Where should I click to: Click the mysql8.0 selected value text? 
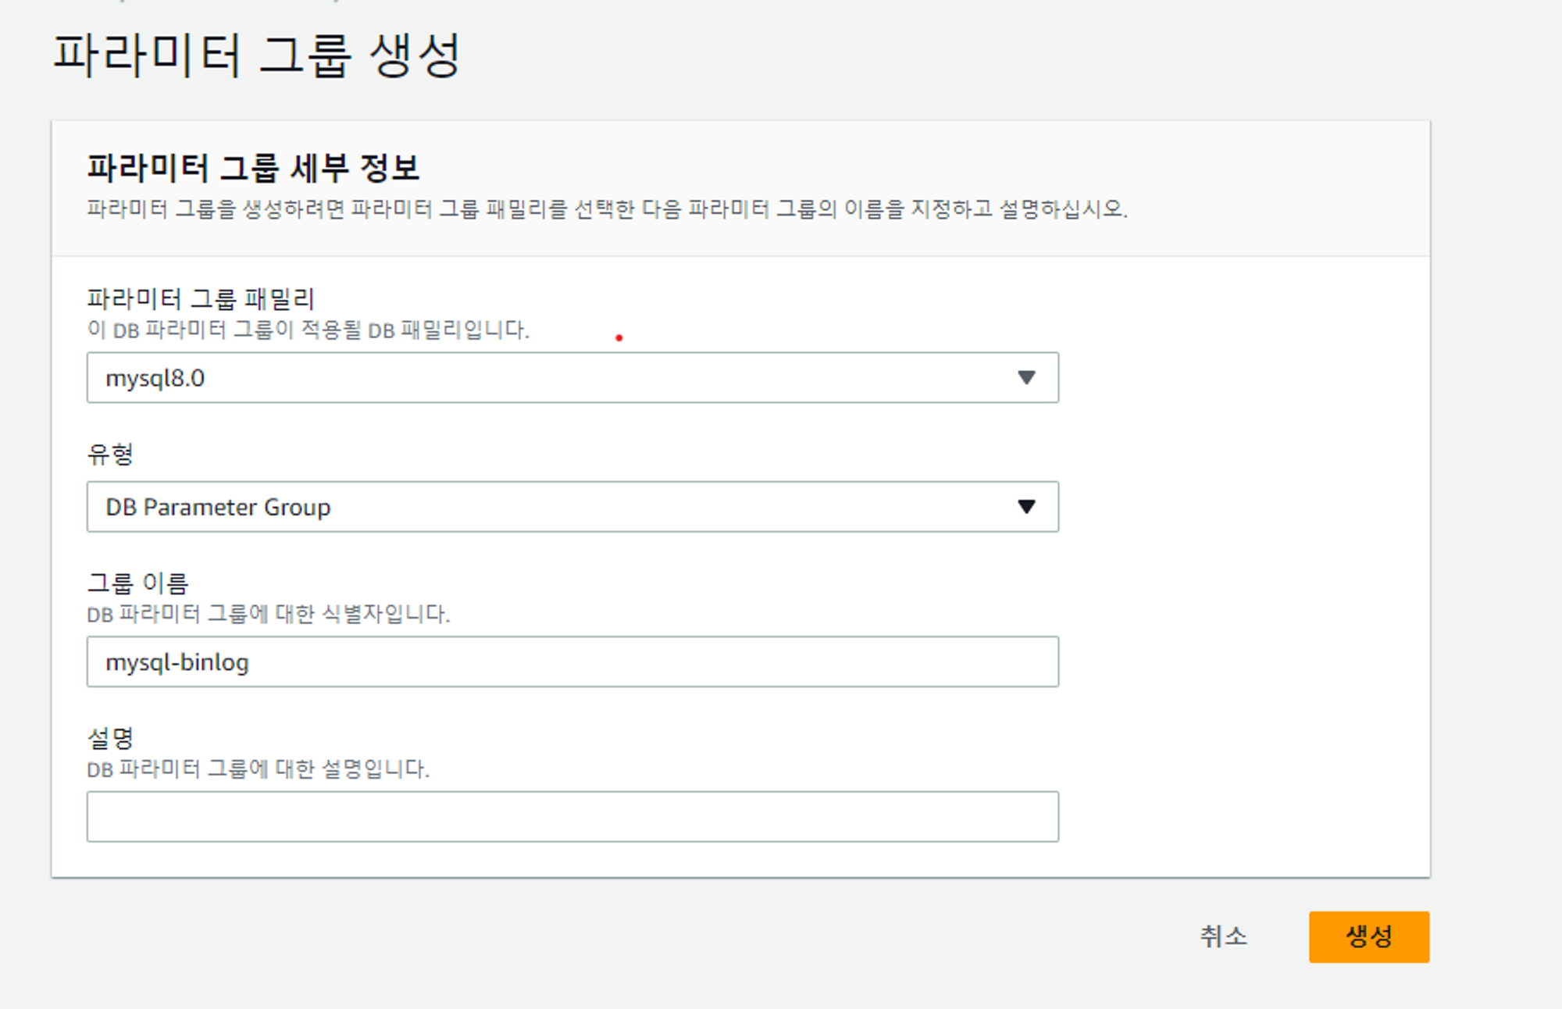coord(155,379)
